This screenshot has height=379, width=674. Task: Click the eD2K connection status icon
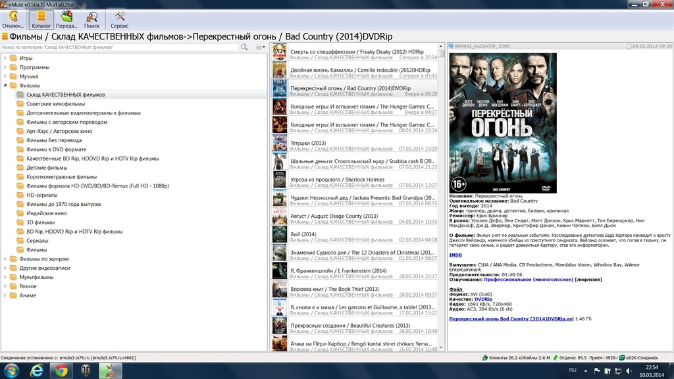pyautogui.click(x=621, y=357)
